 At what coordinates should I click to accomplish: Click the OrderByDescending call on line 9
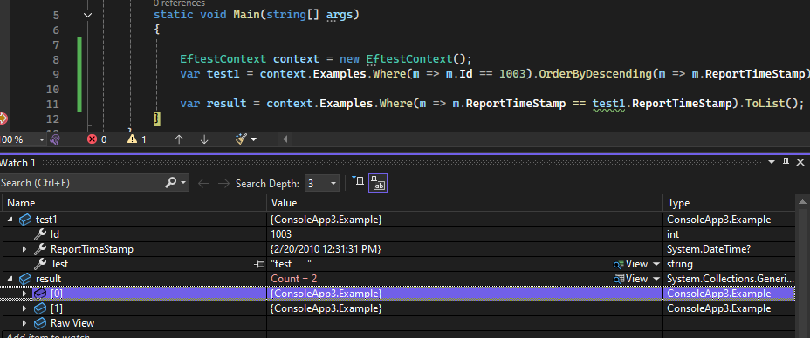(x=595, y=74)
